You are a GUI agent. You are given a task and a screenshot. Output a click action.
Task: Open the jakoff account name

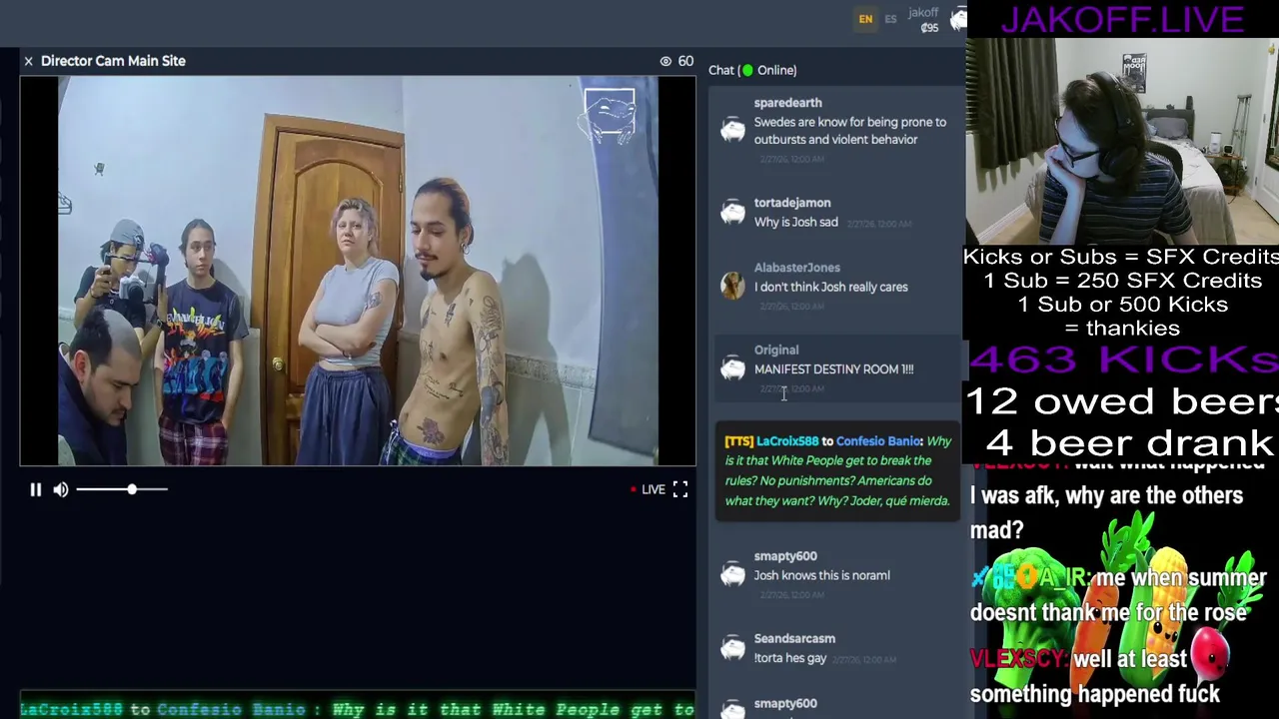pos(923,13)
